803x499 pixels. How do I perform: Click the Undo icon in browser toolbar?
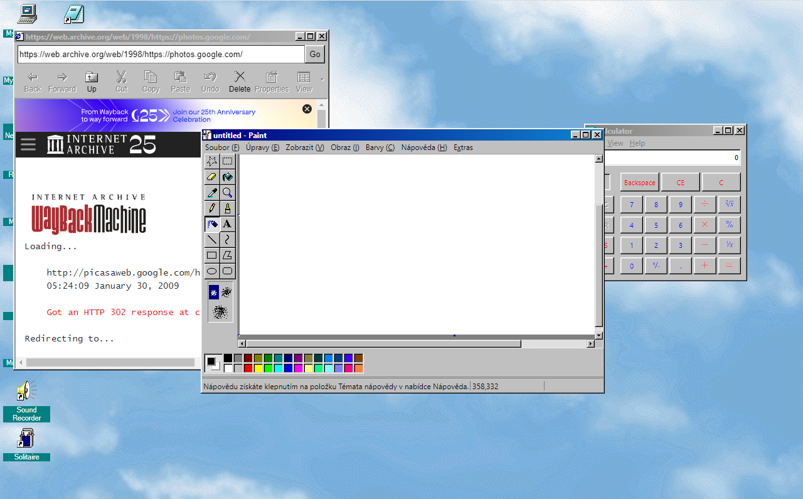210,82
